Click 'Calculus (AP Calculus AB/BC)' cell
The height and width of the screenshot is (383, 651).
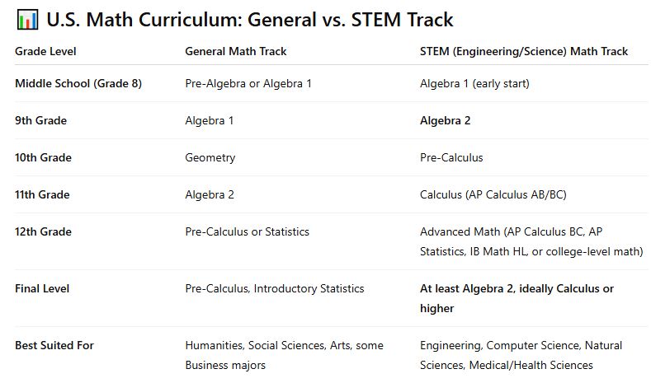(493, 194)
